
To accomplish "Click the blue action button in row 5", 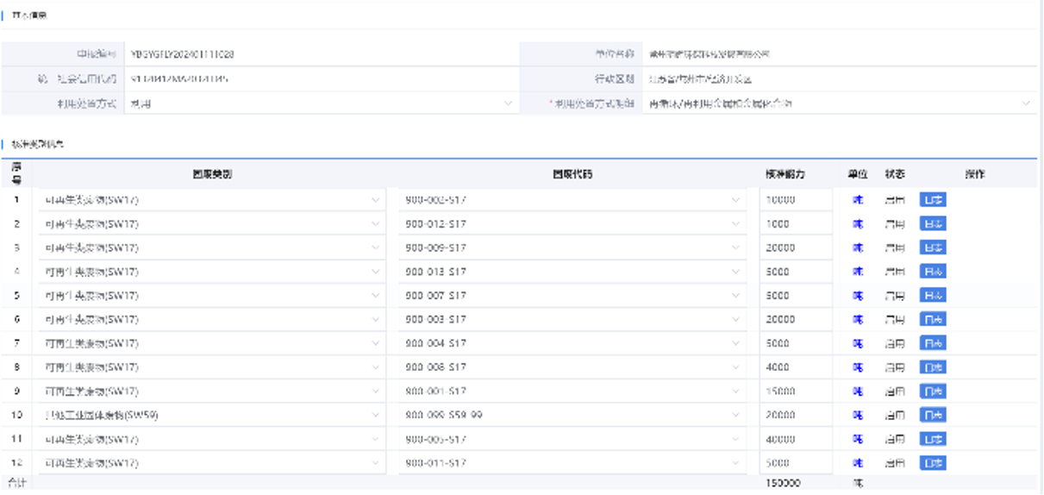I will pyautogui.click(x=933, y=296).
